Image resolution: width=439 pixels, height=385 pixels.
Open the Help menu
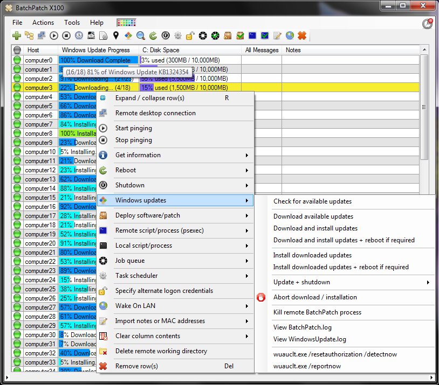point(97,23)
